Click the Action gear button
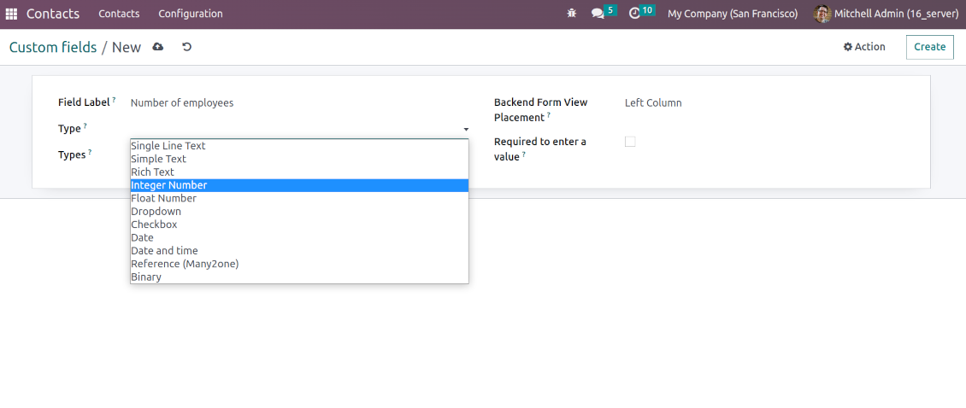The image size is (966, 408). tap(864, 47)
